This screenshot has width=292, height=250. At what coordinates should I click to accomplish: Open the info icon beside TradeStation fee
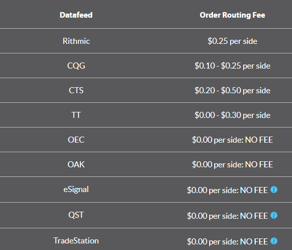274,241
